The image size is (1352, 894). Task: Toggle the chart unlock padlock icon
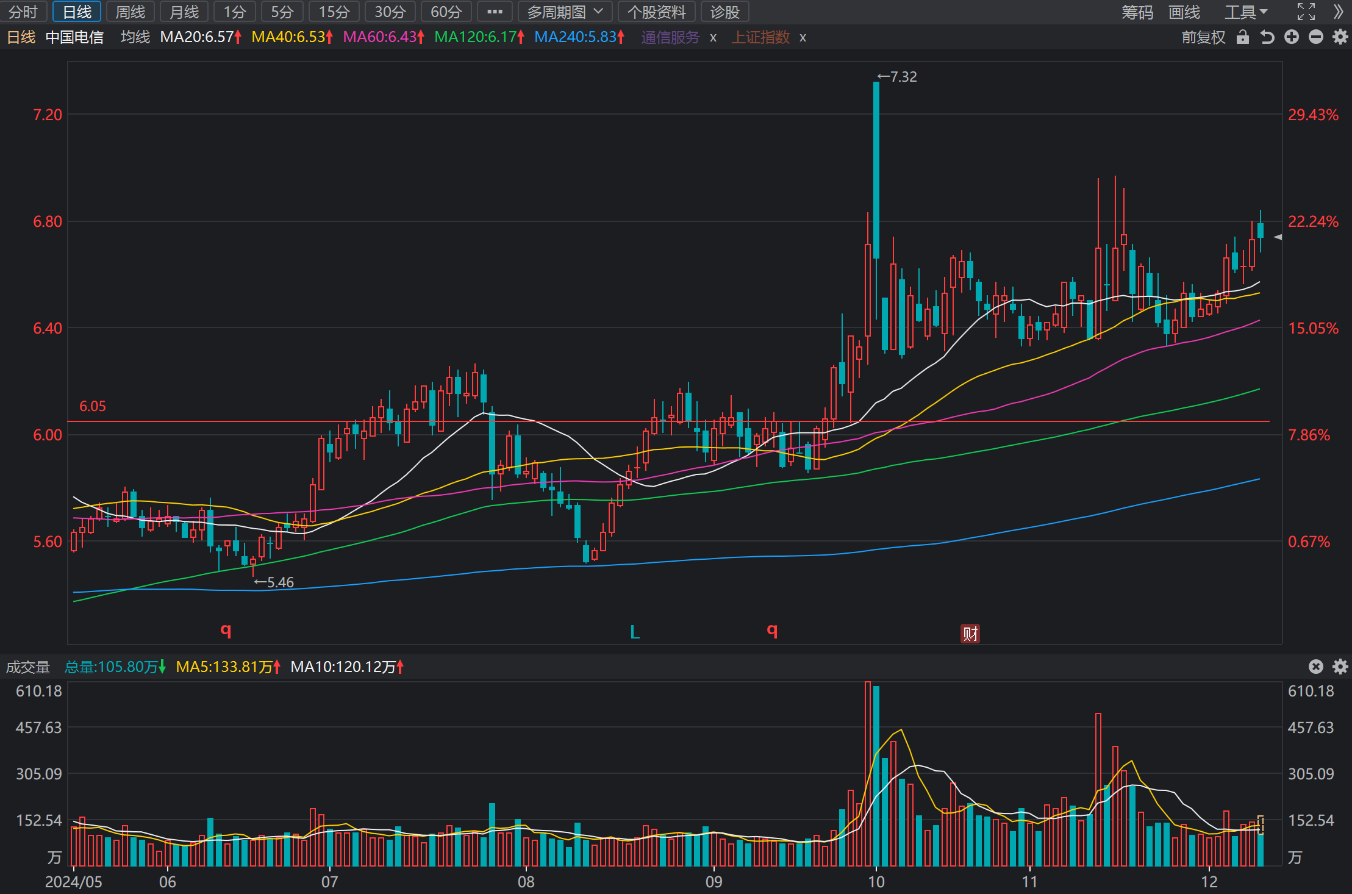click(1242, 37)
